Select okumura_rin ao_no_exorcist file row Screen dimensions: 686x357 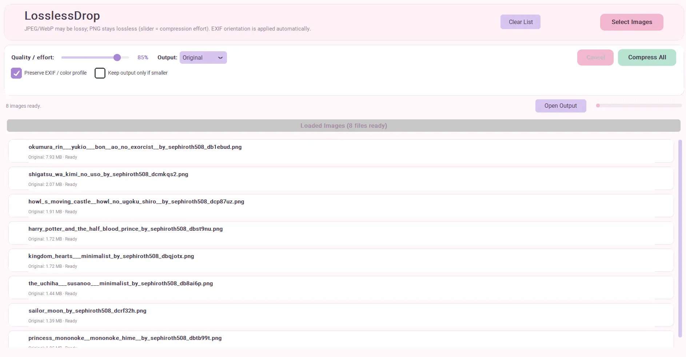341,151
